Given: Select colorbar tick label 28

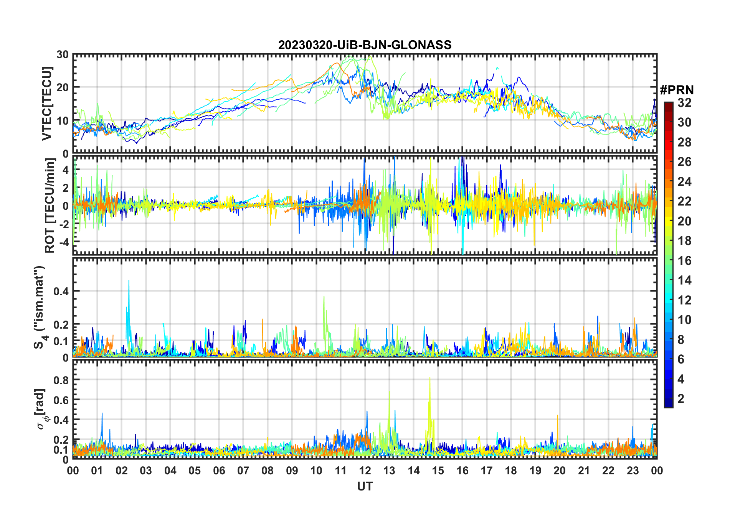Looking at the screenshot, I should tap(684, 142).
